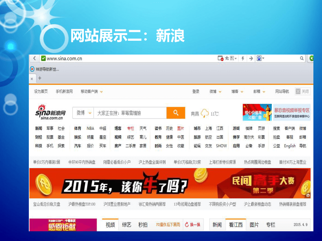Open the English channel link
Screen dimensions: 322x241
tap(290, 146)
